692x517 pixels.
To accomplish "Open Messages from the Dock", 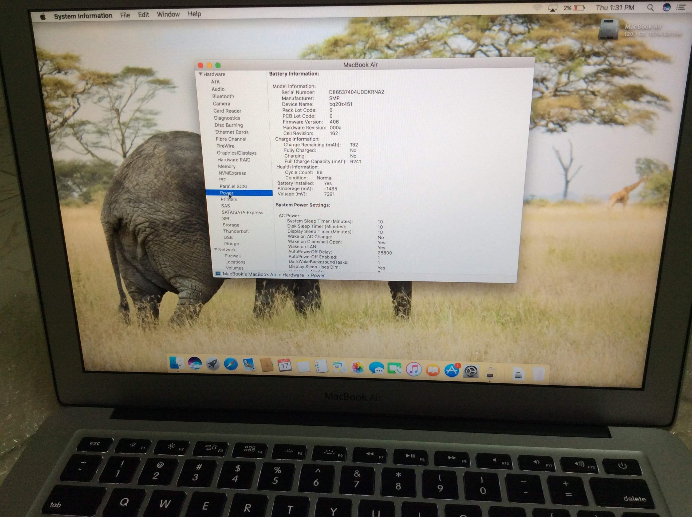I will coord(376,368).
